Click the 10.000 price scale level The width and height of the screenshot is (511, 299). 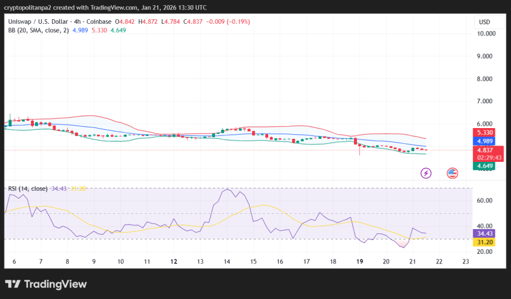[487, 34]
